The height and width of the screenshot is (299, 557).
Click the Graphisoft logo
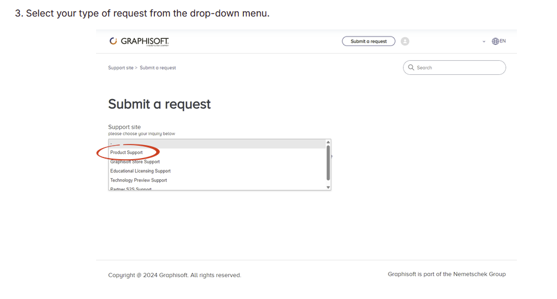click(x=139, y=42)
